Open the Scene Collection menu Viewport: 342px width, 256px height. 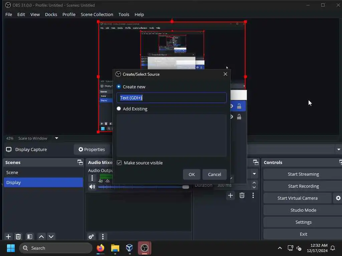pos(97,14)
